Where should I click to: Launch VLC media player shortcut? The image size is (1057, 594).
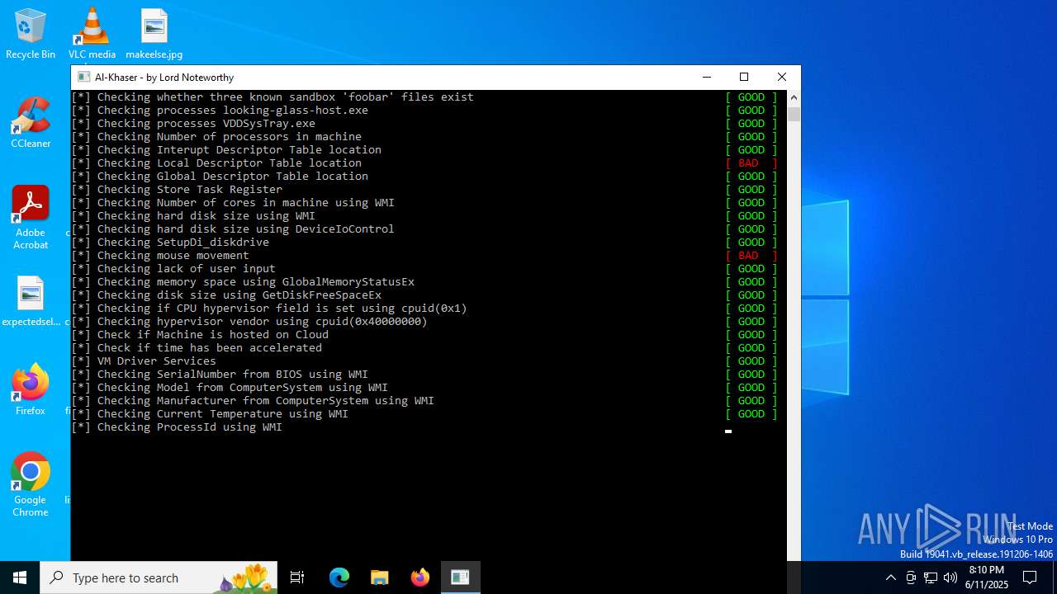(x=92, y=34)
